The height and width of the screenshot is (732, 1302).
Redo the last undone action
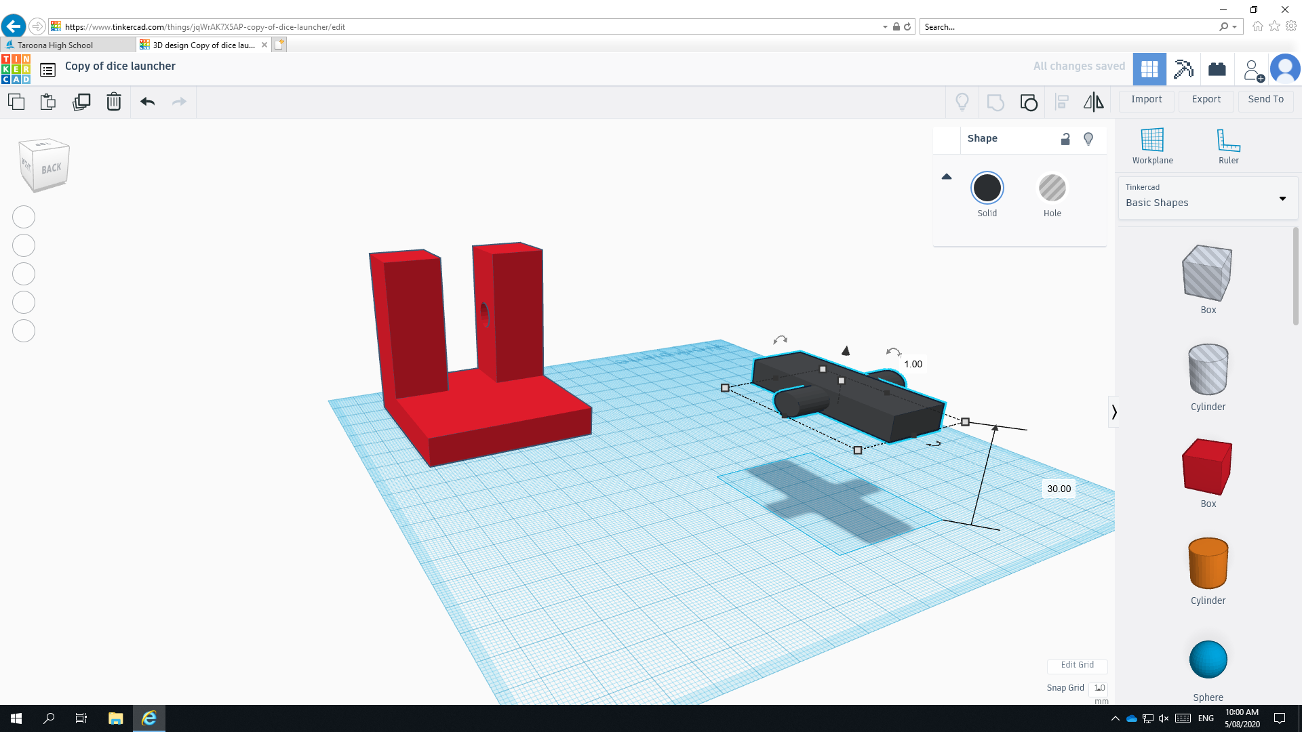pyautogui.click(x=179, y=102)
